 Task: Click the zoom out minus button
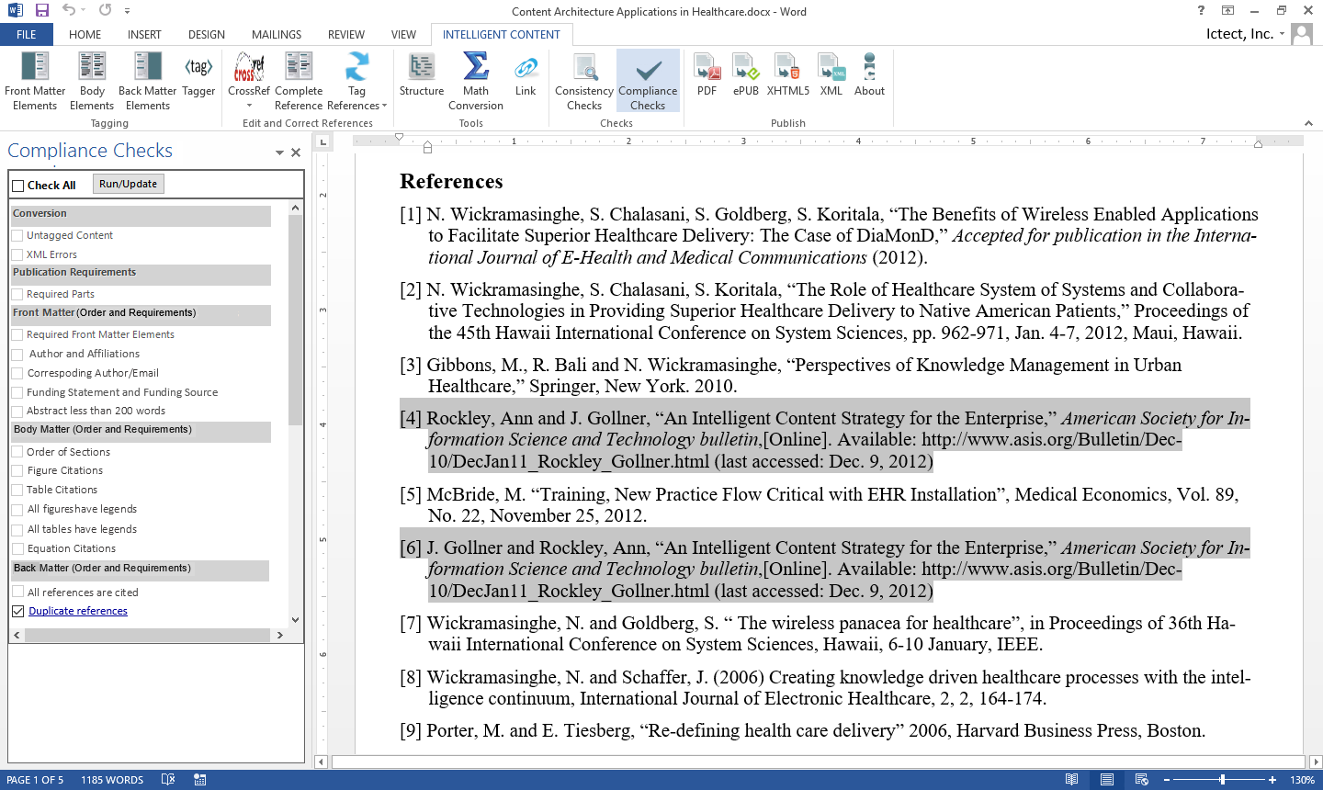(x=1167, y=780)
